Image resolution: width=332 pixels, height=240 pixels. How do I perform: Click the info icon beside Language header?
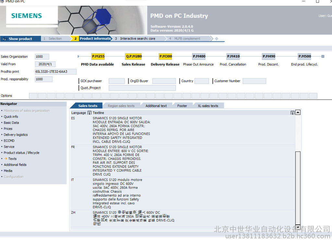coord(89,113)
